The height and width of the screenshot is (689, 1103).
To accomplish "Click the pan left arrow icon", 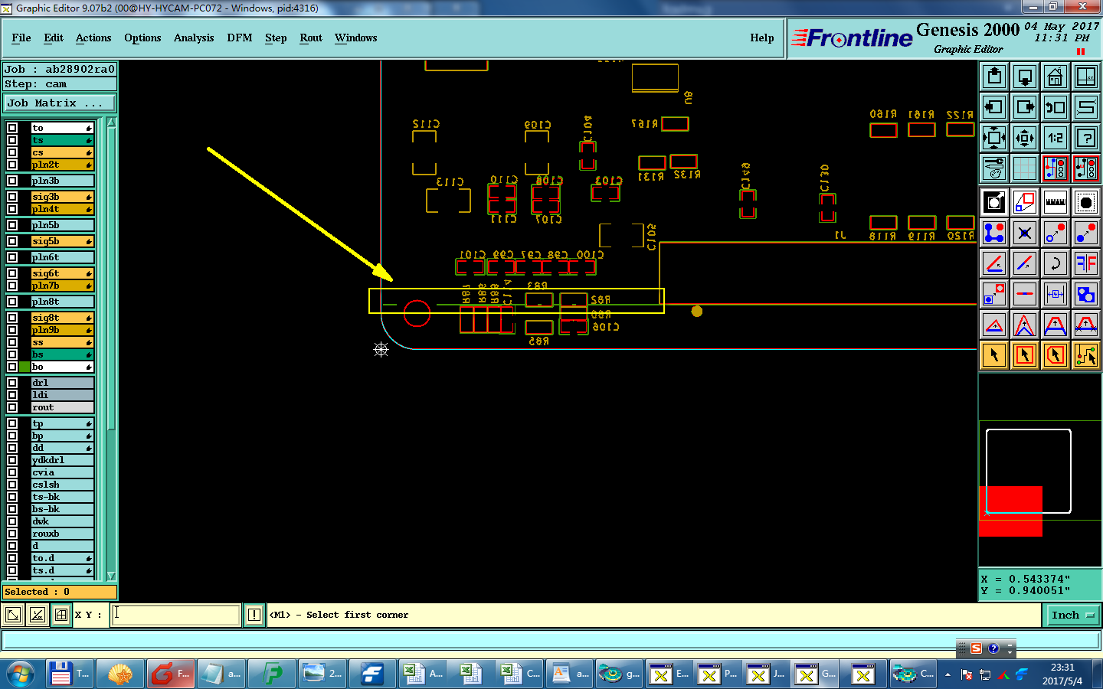I will pos(994,107).
